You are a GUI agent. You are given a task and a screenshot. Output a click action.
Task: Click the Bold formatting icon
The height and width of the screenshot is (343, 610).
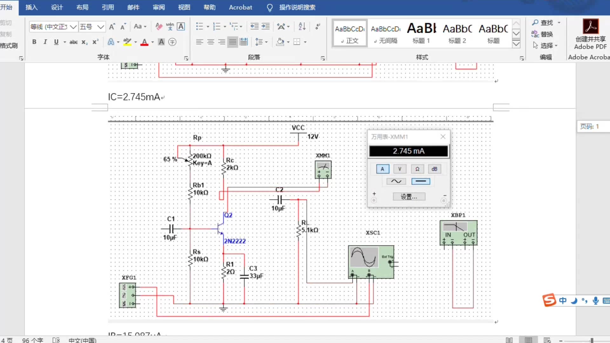pyautogui.click(x=34, y=42)
